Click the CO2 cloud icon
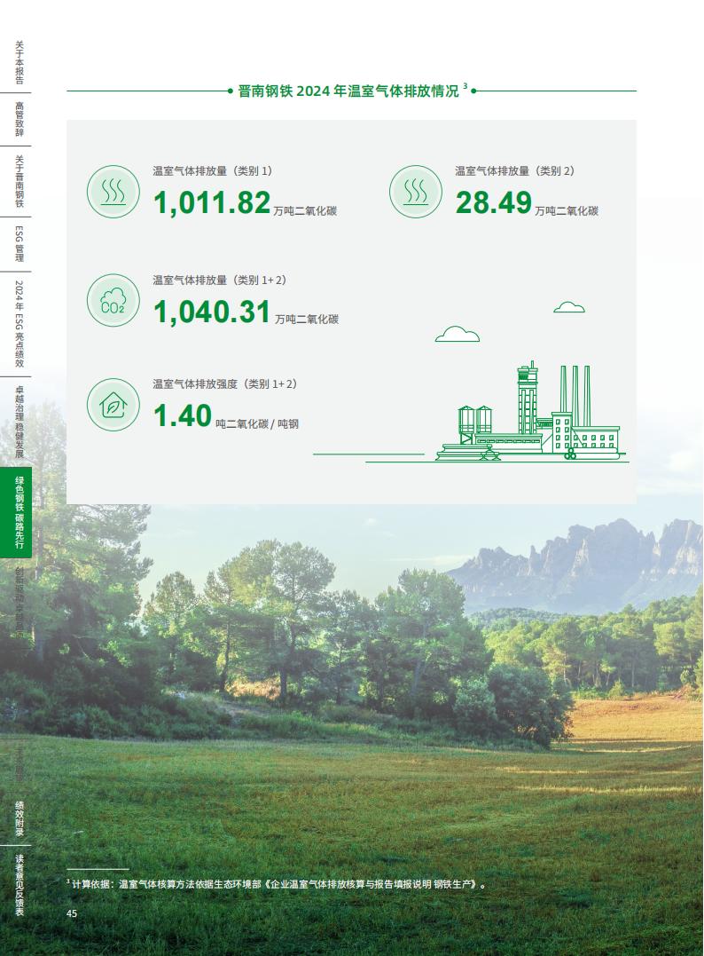Viewport: 704px width, 956px height. pos(113,300)
